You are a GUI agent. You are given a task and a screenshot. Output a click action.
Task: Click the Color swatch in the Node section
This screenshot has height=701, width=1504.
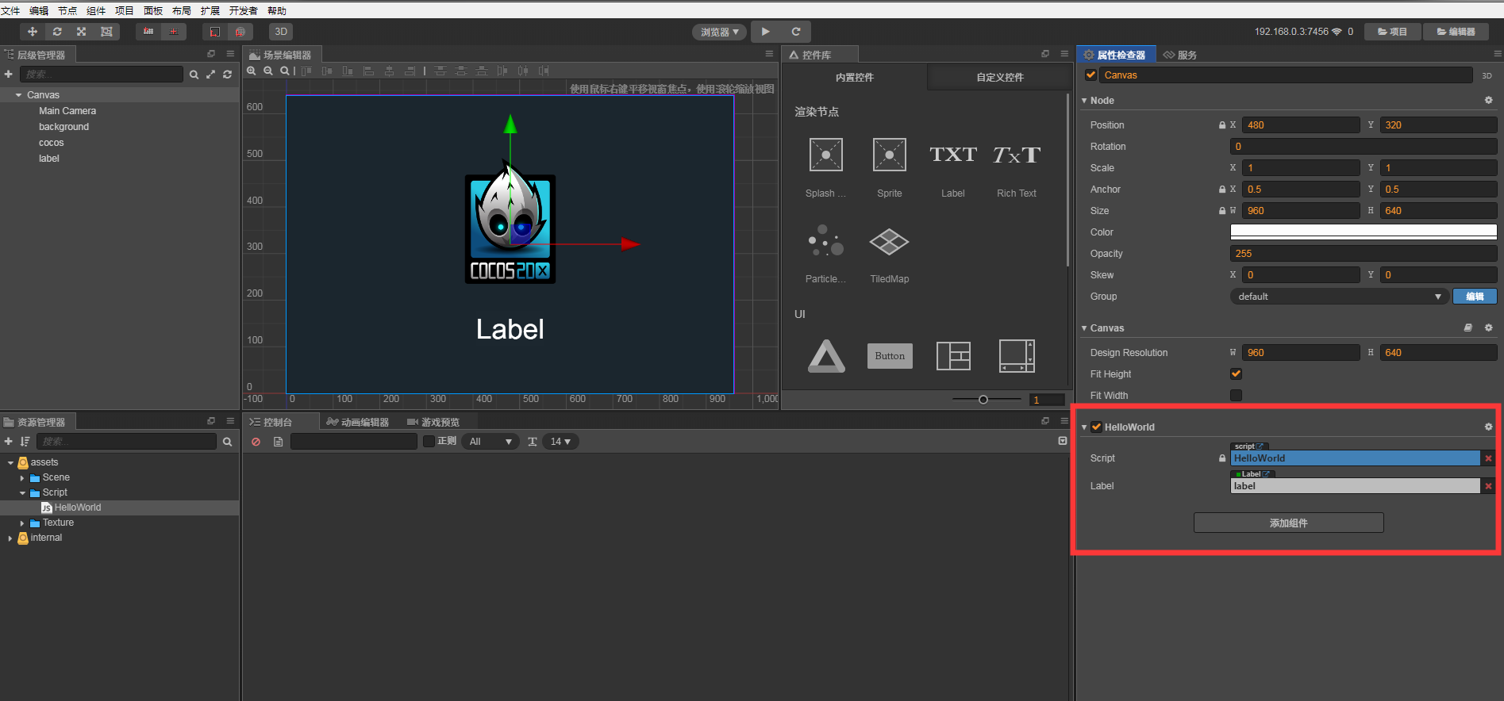[x=1364, y=232]
